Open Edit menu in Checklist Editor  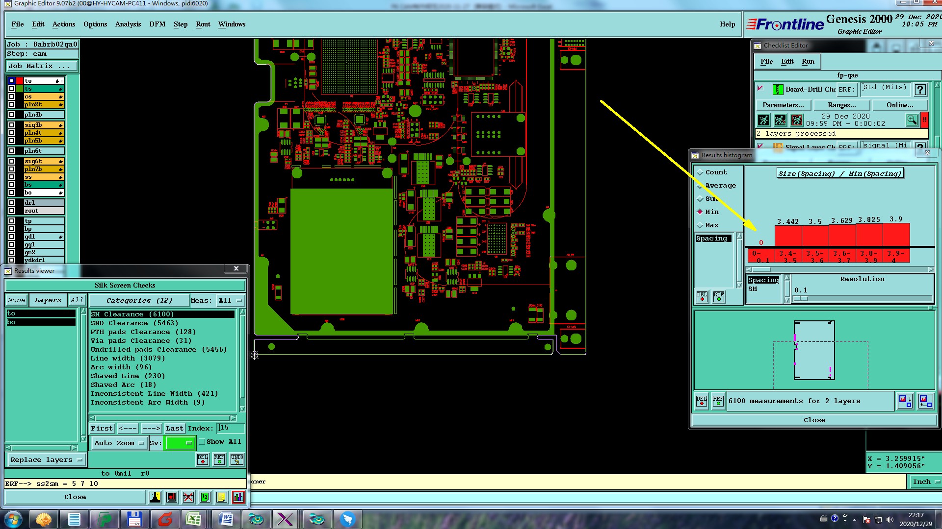(x=787, y=61)
